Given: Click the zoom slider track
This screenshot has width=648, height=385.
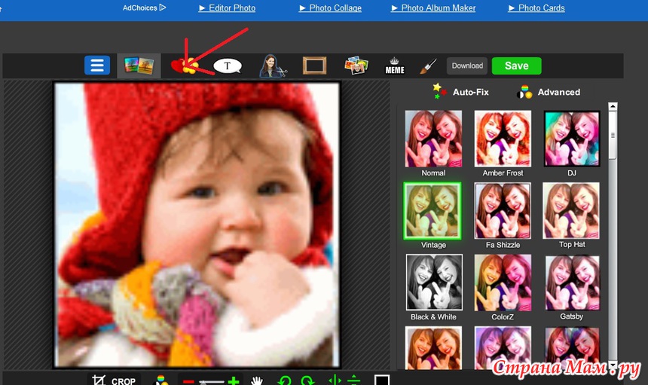Looking at the screenshot, I should [212, 382].
